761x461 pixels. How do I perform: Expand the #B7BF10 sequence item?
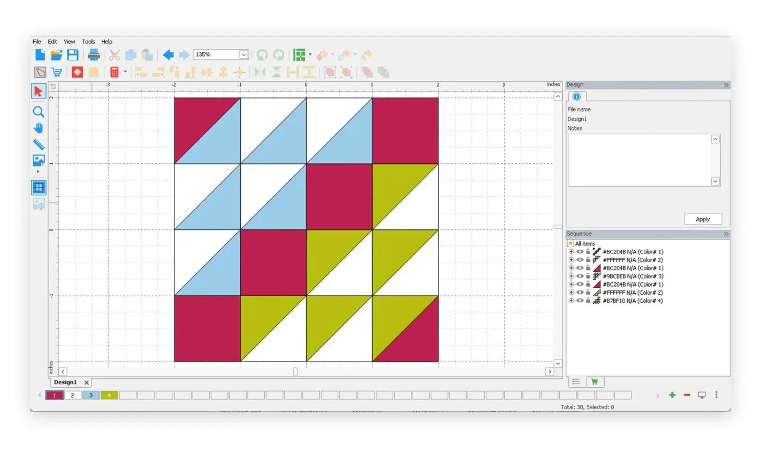tap(571, 301)
